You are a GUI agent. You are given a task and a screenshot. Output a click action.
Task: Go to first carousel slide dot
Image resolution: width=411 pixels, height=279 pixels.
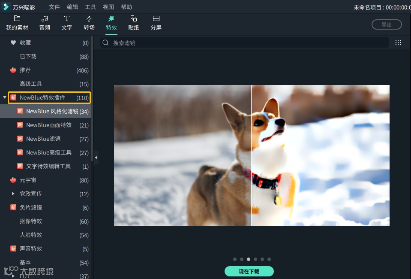pyautogui.click(x=235, y=259)
